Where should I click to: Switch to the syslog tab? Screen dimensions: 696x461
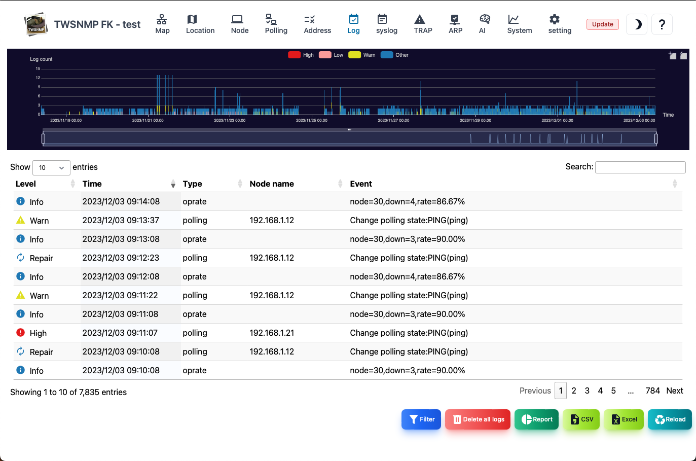[386, 24]
